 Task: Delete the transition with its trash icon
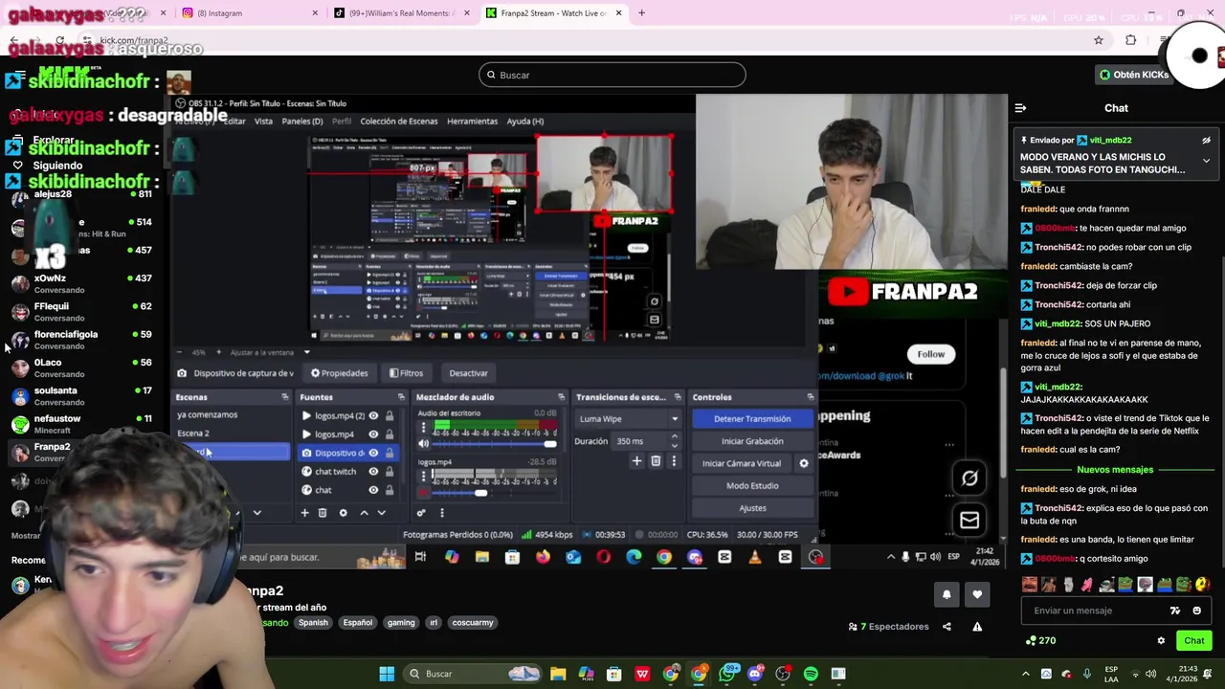656,461
